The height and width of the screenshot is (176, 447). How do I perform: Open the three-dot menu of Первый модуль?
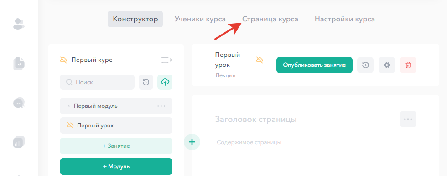(x=161, y=106)
